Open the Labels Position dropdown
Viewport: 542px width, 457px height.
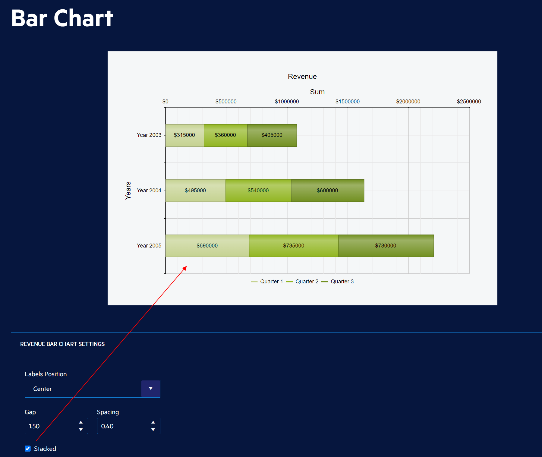[x=84, y=389]
